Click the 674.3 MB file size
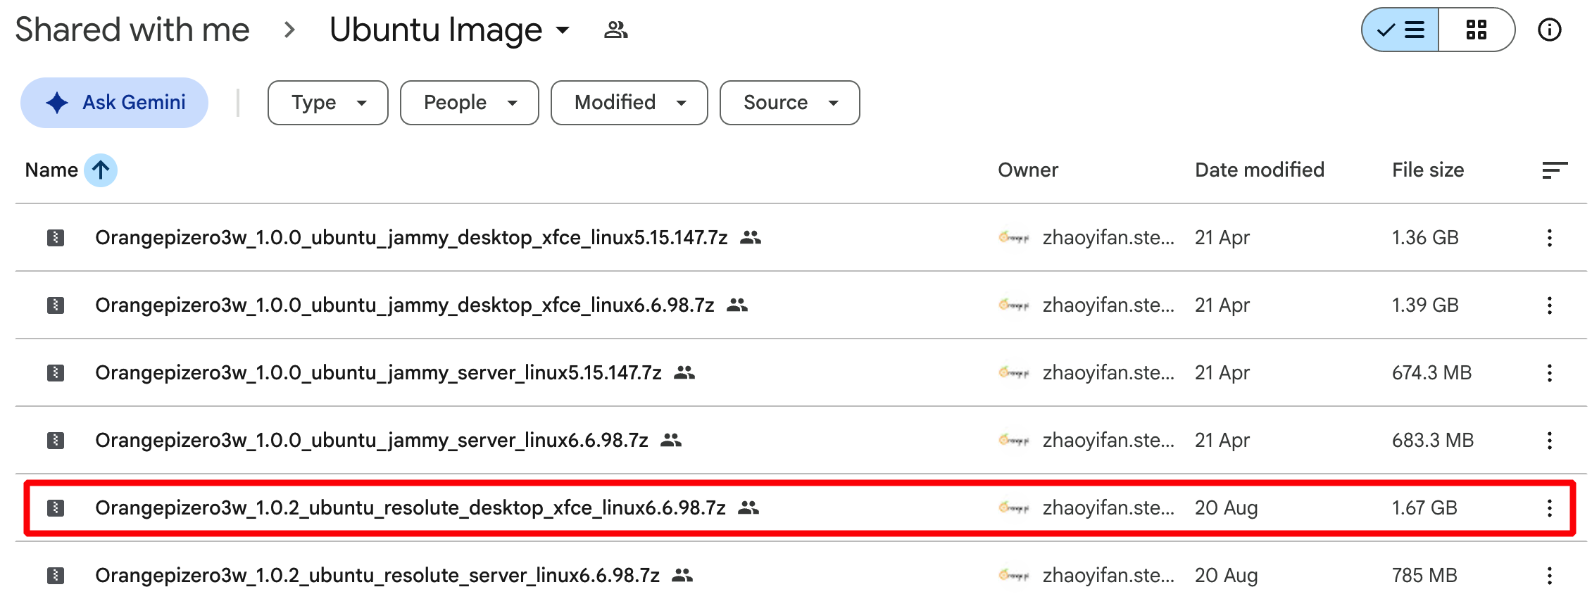The height and width of the screenshot is (606, 1592). click(x=1431, y=373)
